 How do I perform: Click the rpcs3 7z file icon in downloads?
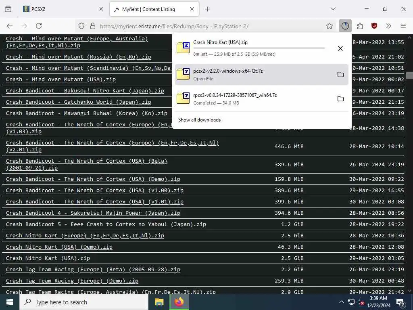pos(183,98)
